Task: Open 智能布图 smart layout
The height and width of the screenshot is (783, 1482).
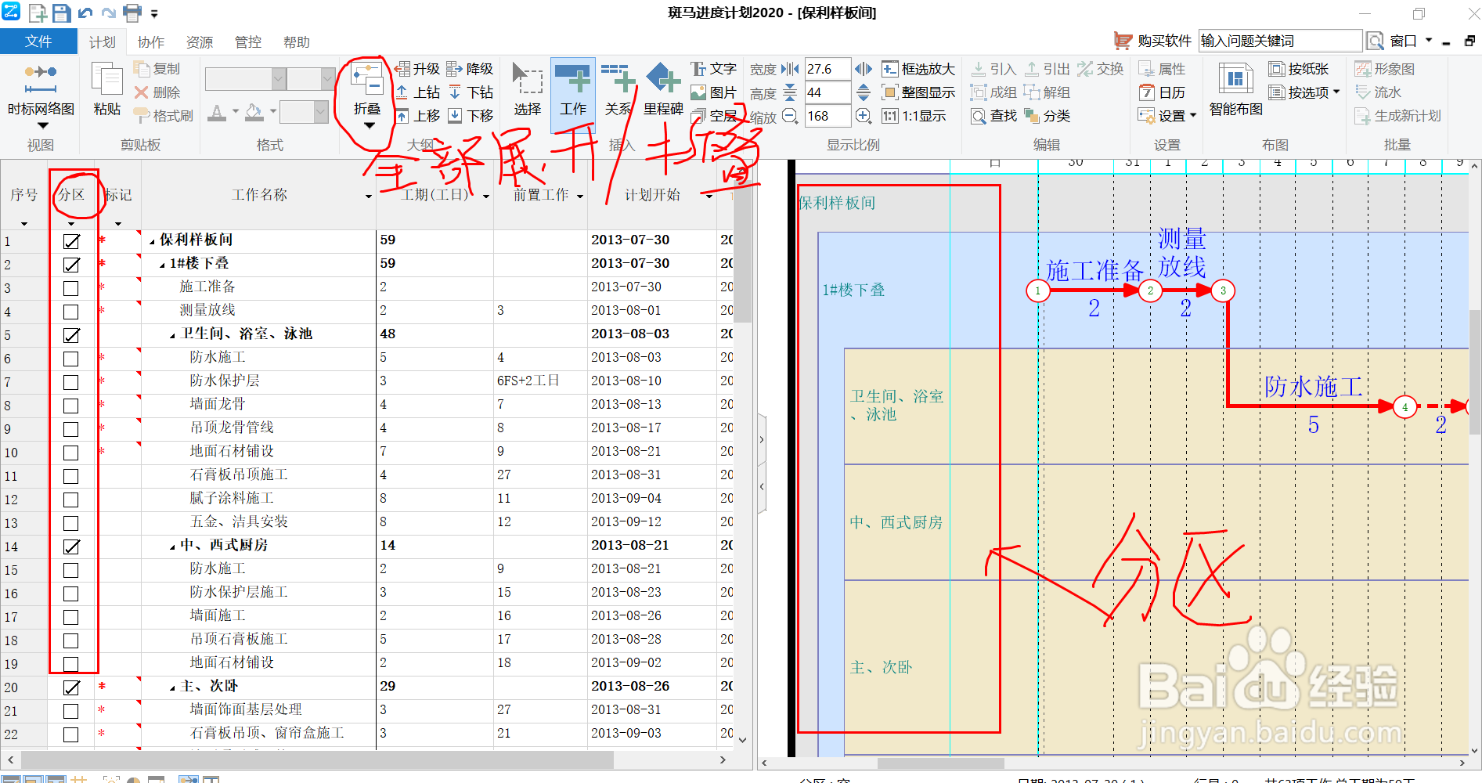Action: (x=1235, y=89)
